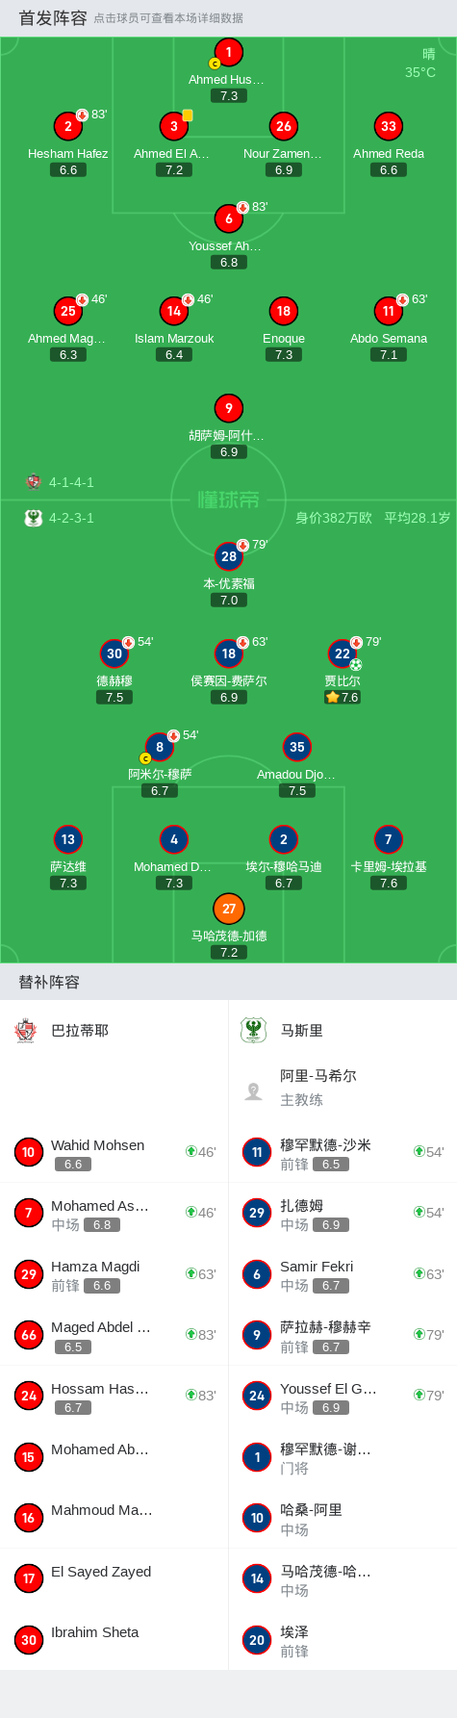
Task: Open 卡里姆-埃拉基 number 7 player icon
Action: tap(389, 839)
